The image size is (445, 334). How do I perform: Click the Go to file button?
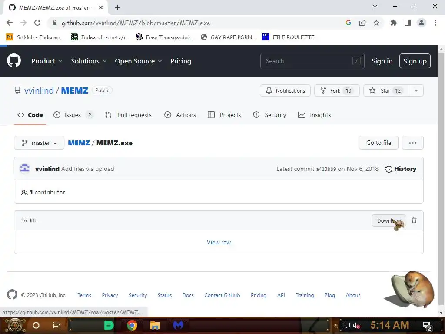[x=379, y=143]
